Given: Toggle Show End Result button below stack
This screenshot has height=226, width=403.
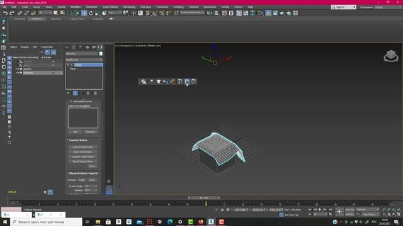Looking at the screenshot, I should tap(76, 94).
